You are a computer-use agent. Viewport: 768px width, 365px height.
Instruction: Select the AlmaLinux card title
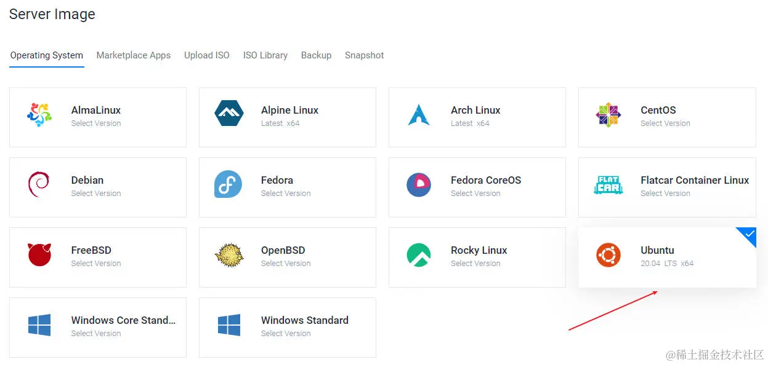tap(96, 111)
